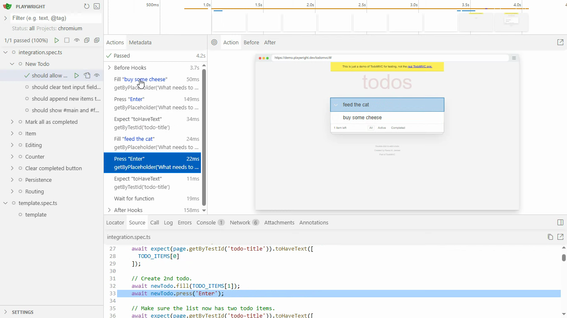The image size is (567, 318).
Task: Toggle the bottom panel split layout
Action: pyautogui.click(x=560, y=222)
